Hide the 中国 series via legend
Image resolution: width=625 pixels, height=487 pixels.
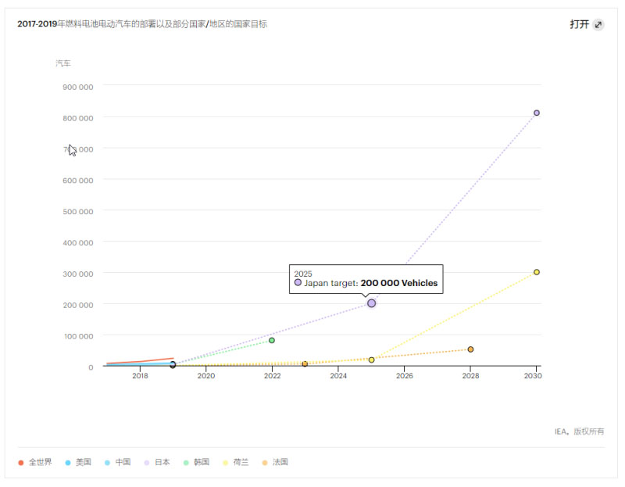pyautogui.click(x=118, y=462)
